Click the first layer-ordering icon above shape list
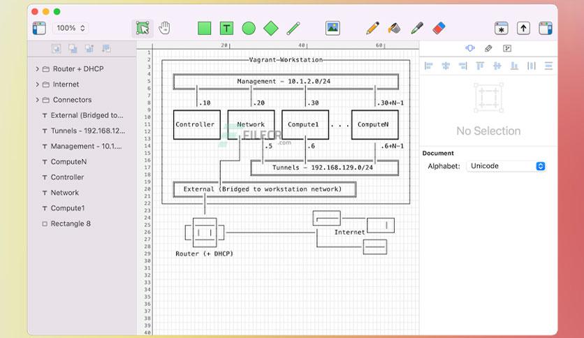Screen dimensions: 584x338 click(x=57, y=48)
